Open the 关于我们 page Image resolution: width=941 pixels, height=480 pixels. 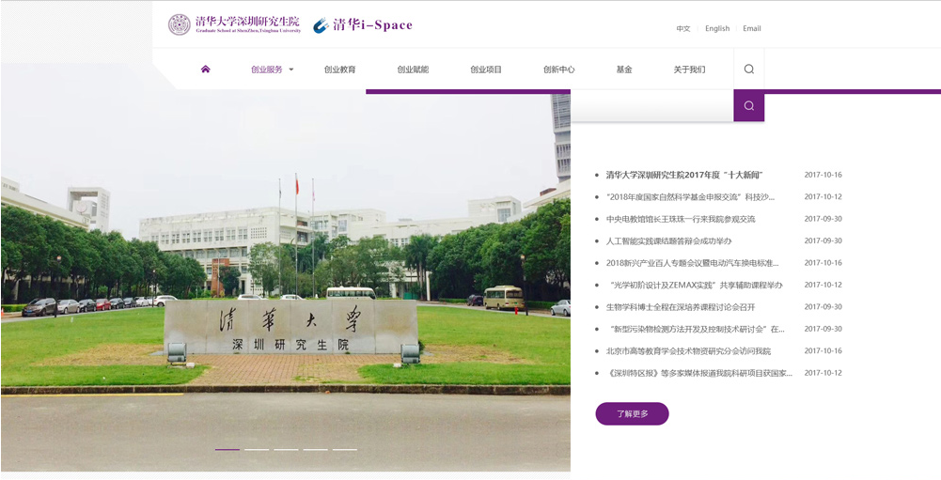(689, 70)
